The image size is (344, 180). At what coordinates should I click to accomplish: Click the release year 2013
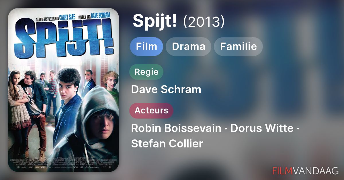pyautogui.click(x=204, y=22)
